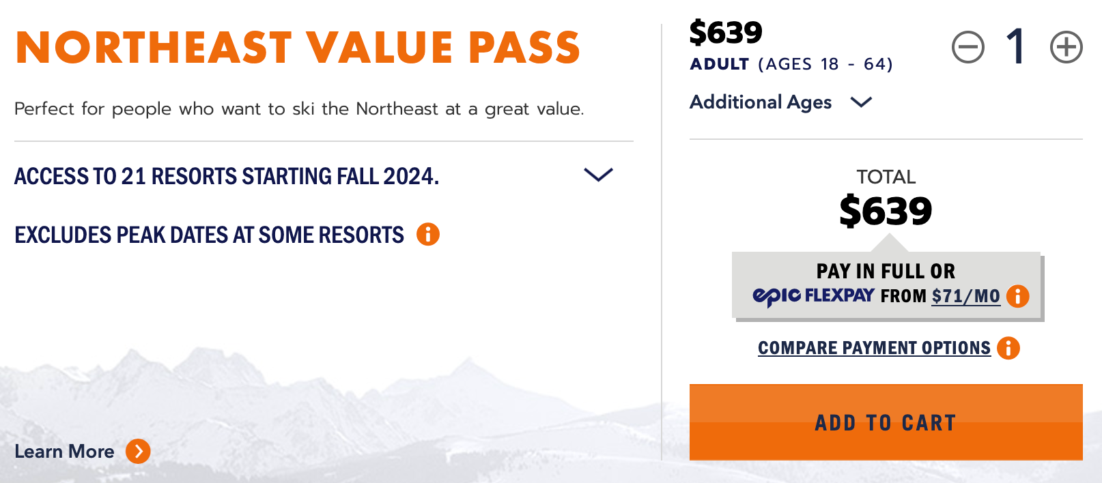1102x483 pixels.
Task: Click the ADD TO CART button
Action: (886, 422)
